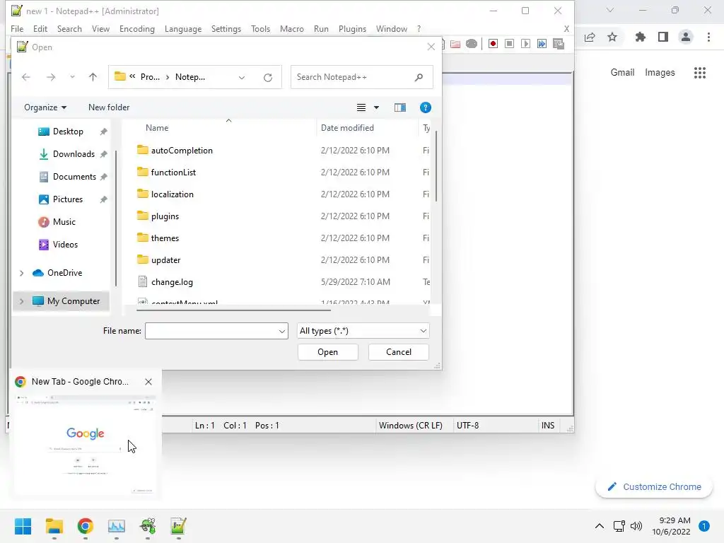The height and width of the screenshot is (543, 724).
Task: Click the Stop Recording macro icon
Action: click(x=509, y=43)
